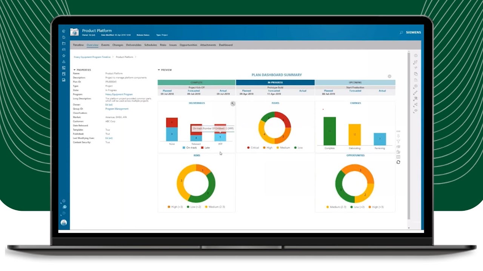Click Plan ID value PRJ000045

click(111, 82)
